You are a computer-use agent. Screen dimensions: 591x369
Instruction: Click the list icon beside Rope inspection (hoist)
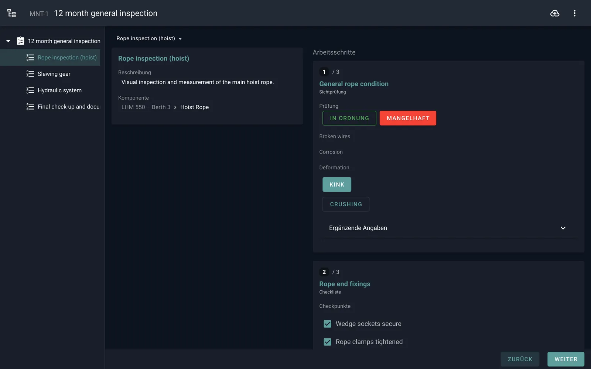click(30, 58)
